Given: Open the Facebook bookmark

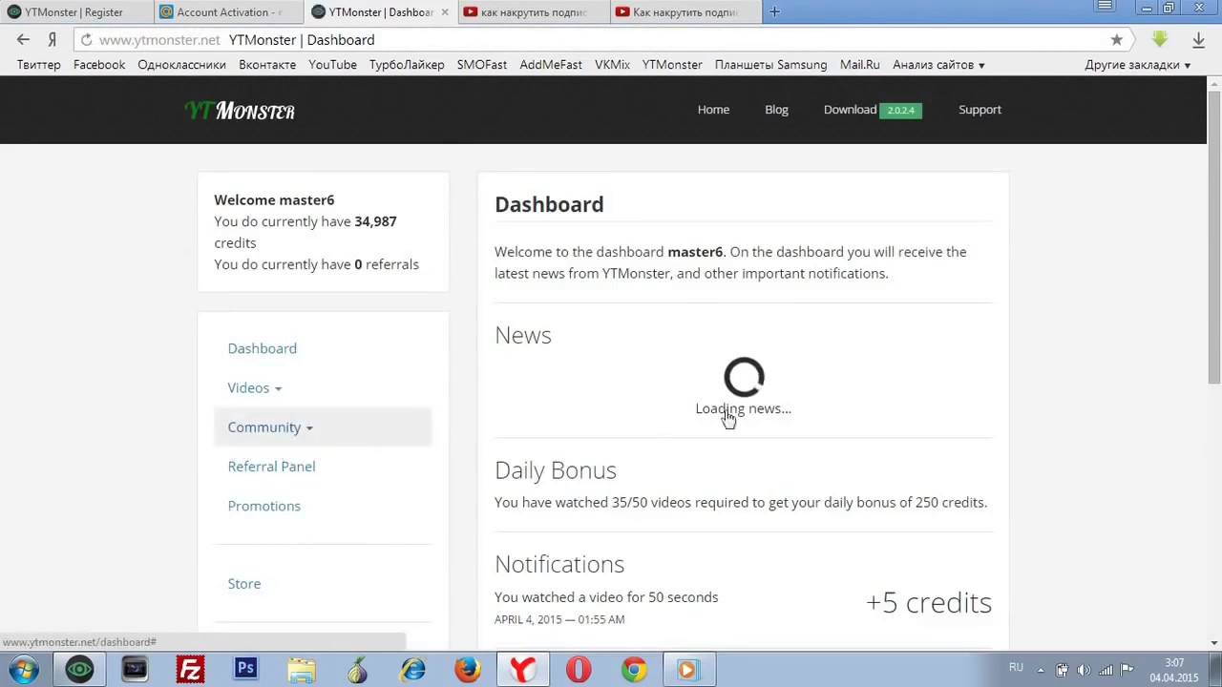Looking at the screenshot, I should (x=99, y=65).
